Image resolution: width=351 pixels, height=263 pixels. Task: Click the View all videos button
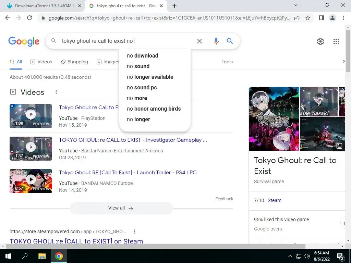click(x=121, y=208)
